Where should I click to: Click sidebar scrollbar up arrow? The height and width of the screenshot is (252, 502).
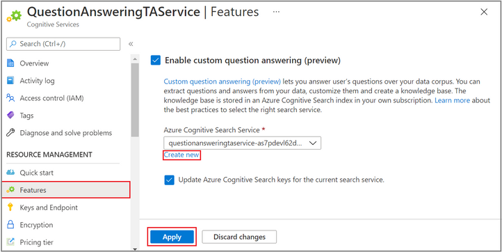[135, 59]
